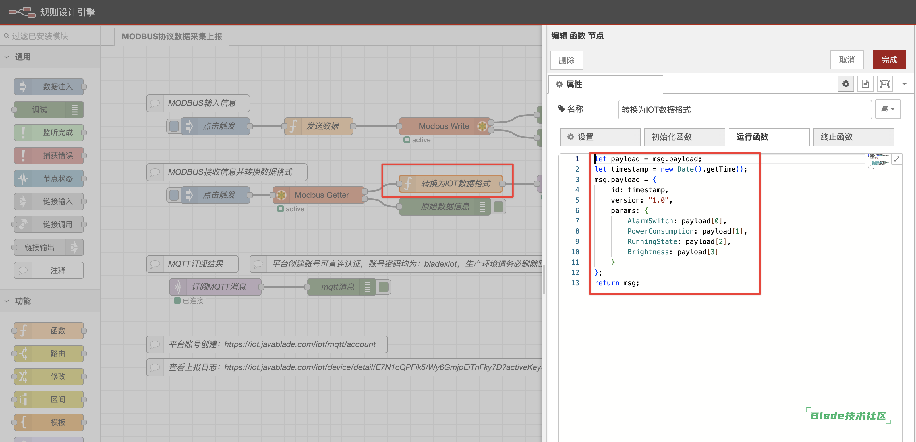Viewport: 916px width, 442px height.
Task: Click the 取消 button
Action: tap(847, 60)
